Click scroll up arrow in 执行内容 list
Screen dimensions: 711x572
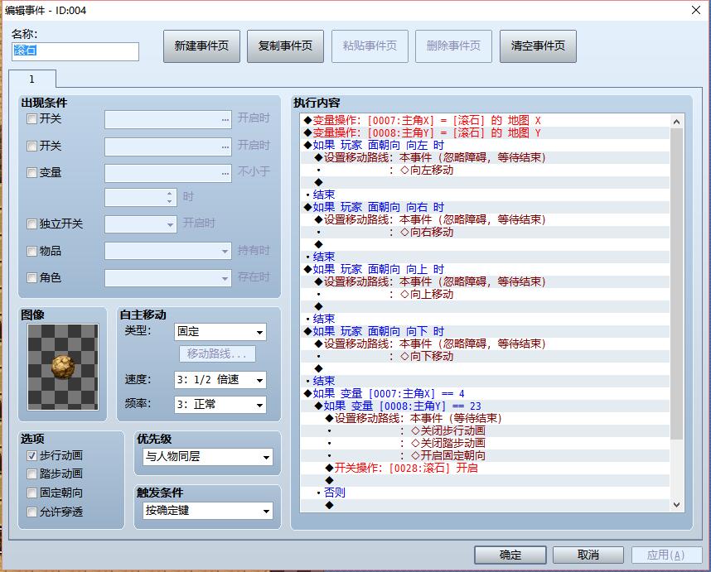(676, 122)
